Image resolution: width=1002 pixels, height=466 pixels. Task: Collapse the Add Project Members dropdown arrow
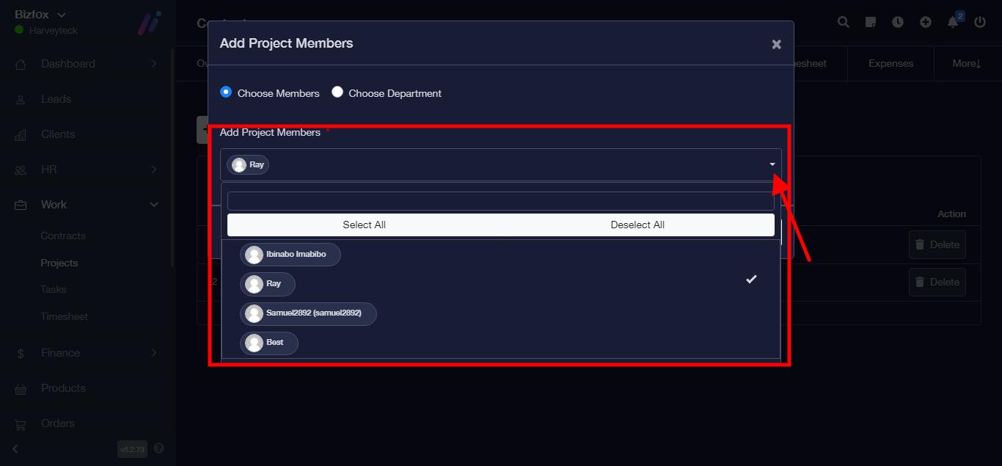pos(772,164)
